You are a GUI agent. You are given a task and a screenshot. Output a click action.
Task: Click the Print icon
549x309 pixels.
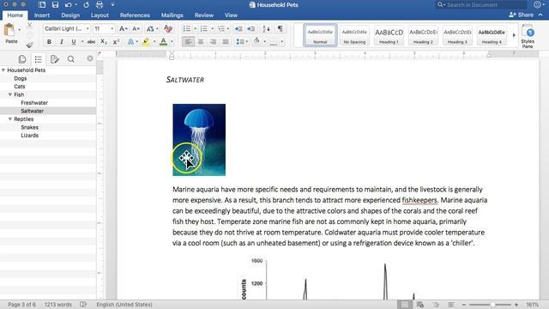(100, 5)
